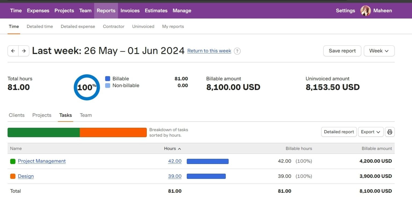
Task: Switch to the Clients tab
Action: click(x=17, y=115)
